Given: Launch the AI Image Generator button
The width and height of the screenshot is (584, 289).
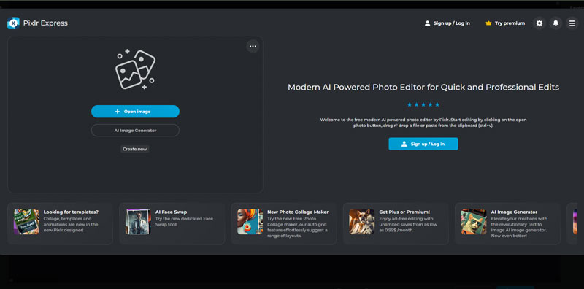Looking at the screenshot, I should click(135, 131).
